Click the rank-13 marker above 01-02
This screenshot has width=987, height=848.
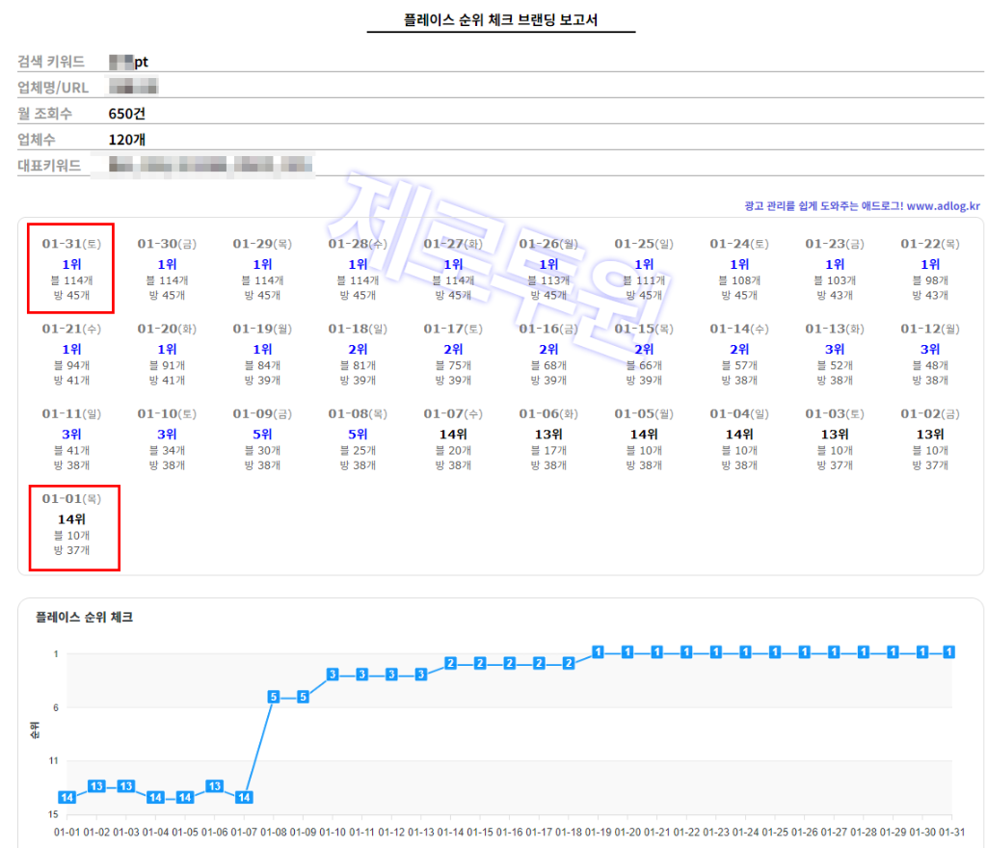pyautogui.click(x=95, y=785)
